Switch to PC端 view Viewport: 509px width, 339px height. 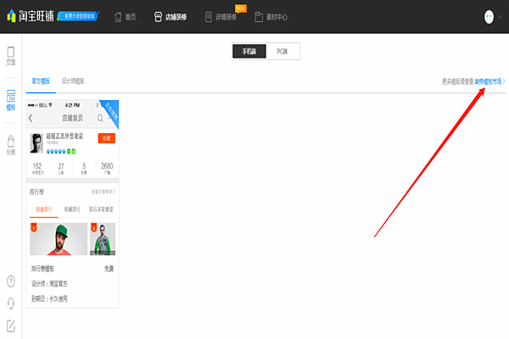(x=282, y=52)
